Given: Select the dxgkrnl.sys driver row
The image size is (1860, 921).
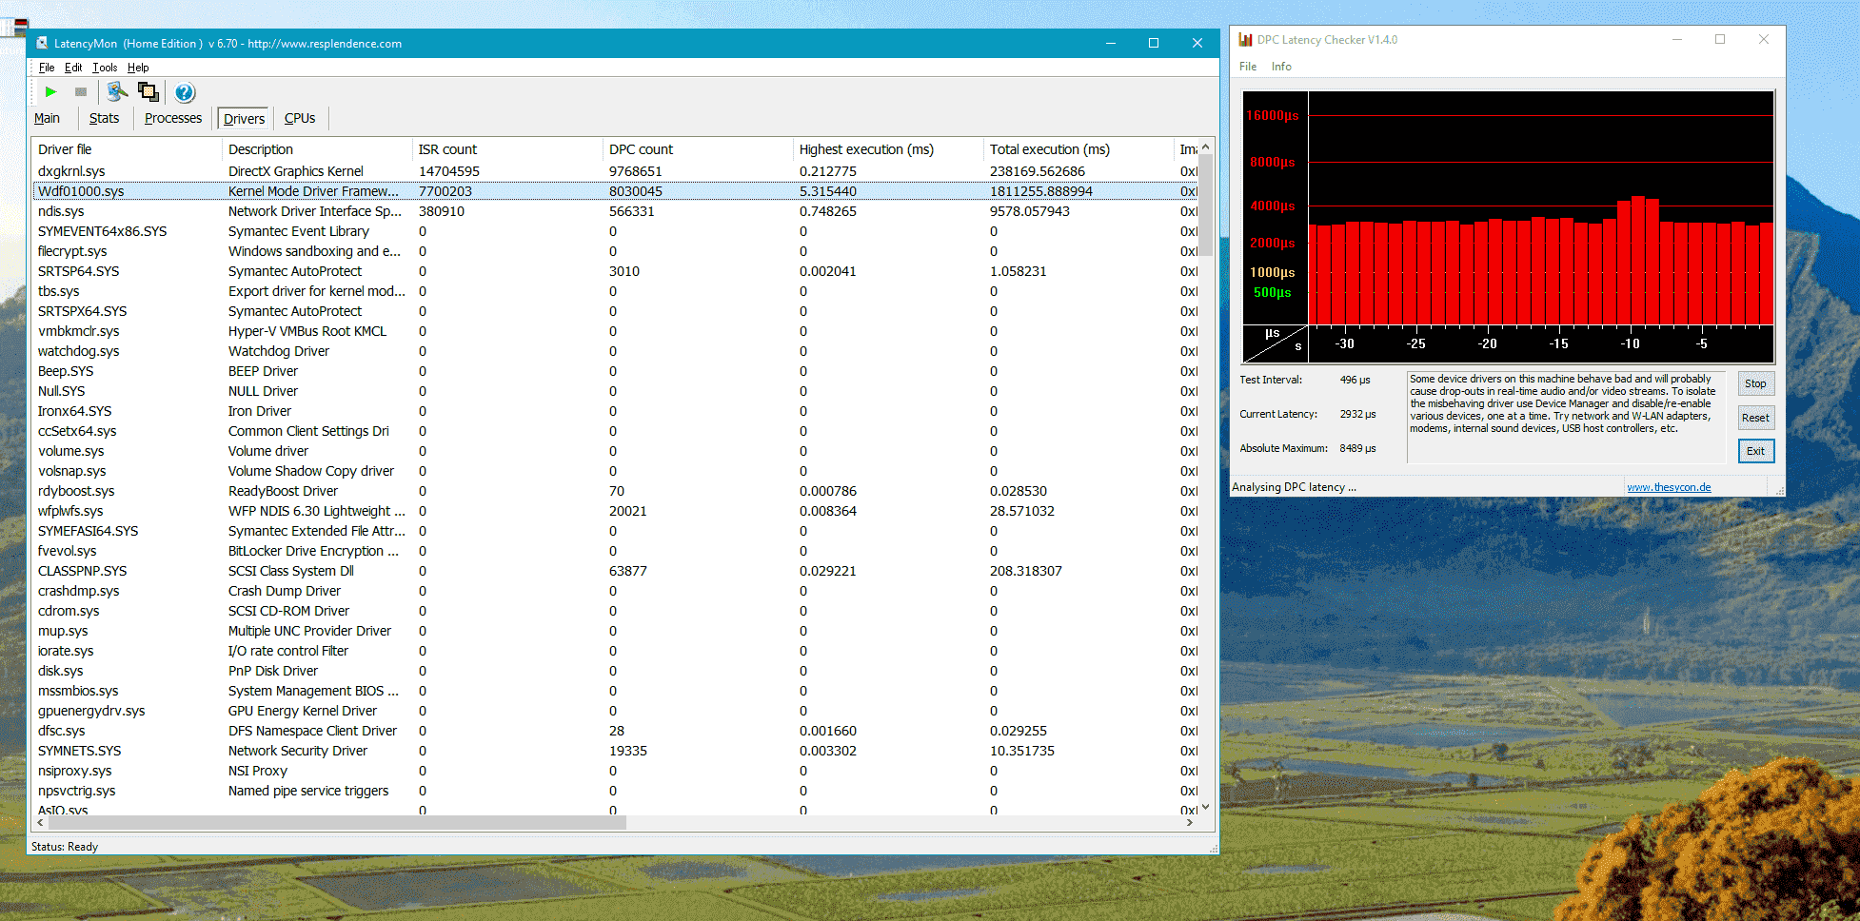Looking at the screenshot, I should pos(615,171).
